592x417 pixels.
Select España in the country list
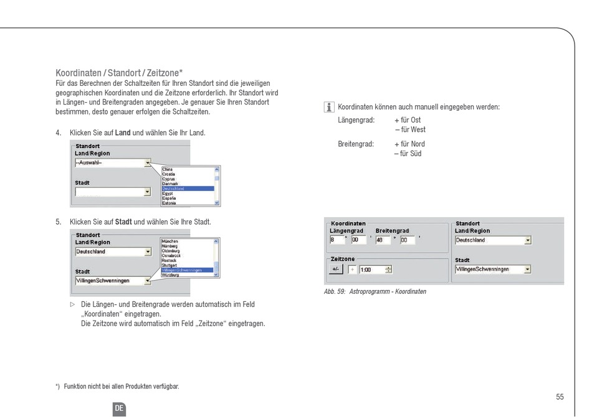[169, 198]
